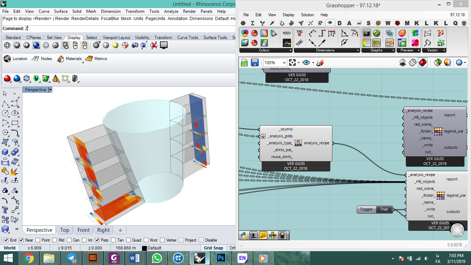
Task: Open the Analyze menu in Rhino
Action: pos(171,11)
